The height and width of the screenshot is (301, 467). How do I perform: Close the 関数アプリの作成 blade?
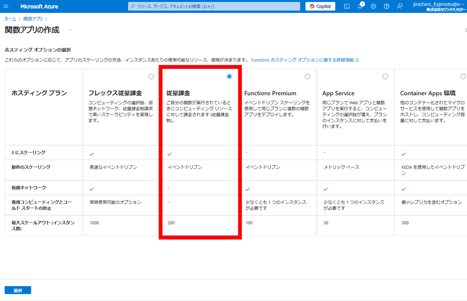(465, 30)
